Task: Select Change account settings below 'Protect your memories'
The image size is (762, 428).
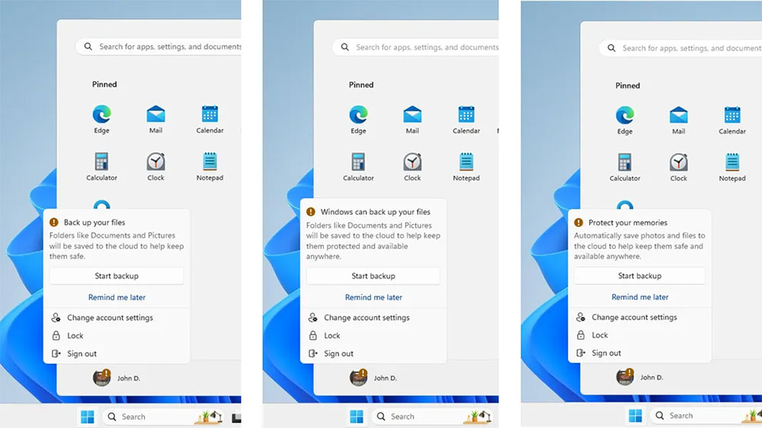Action: pyautogui.click(x=639, y=318)
